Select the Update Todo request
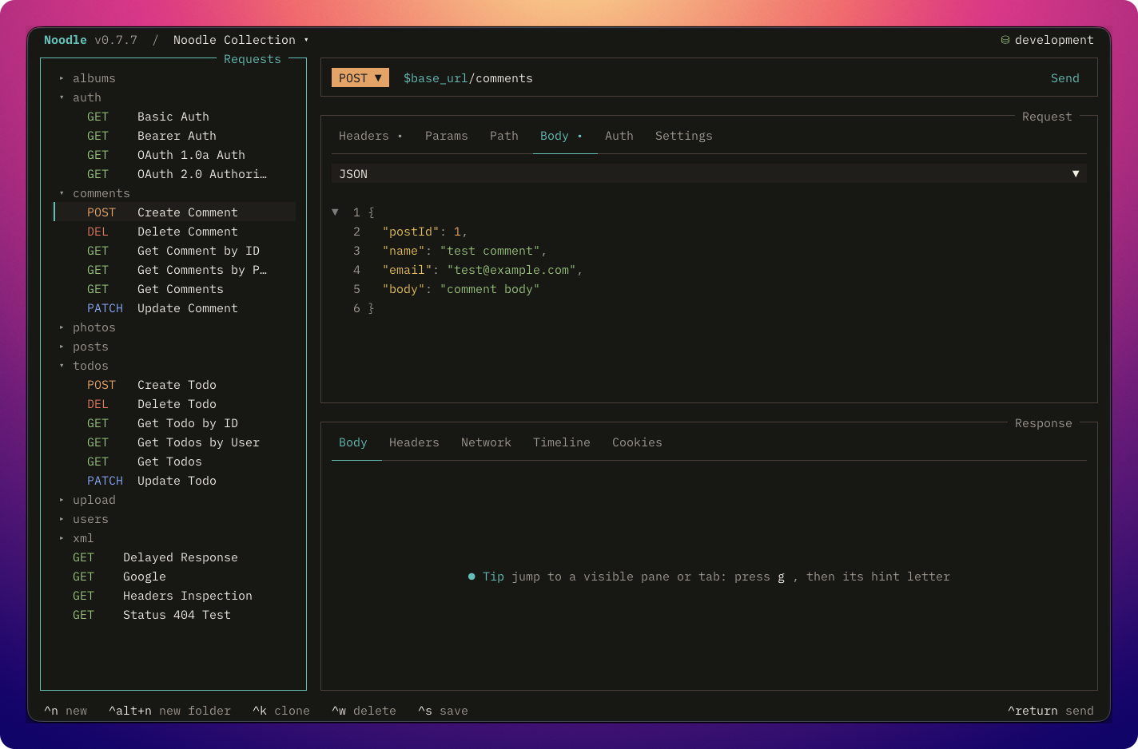 [176, 481]
